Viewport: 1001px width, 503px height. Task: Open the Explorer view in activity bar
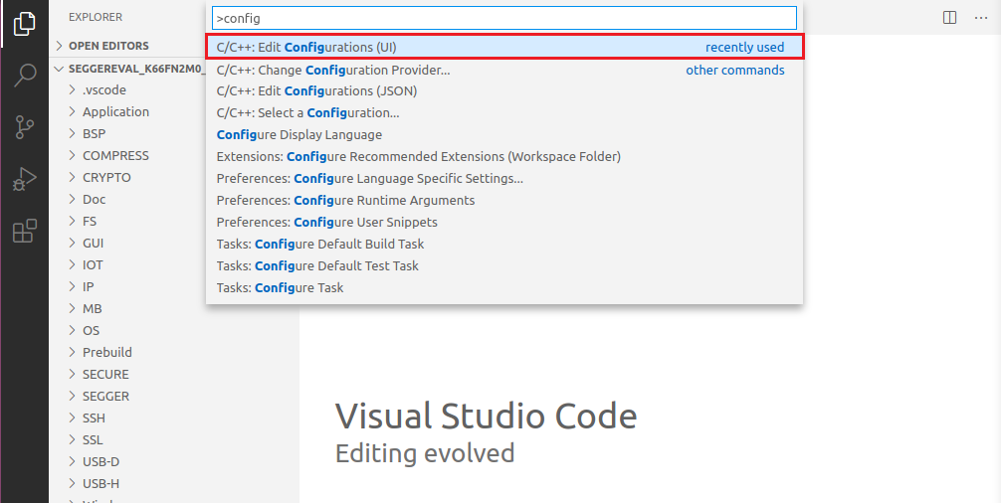point(24,24)
